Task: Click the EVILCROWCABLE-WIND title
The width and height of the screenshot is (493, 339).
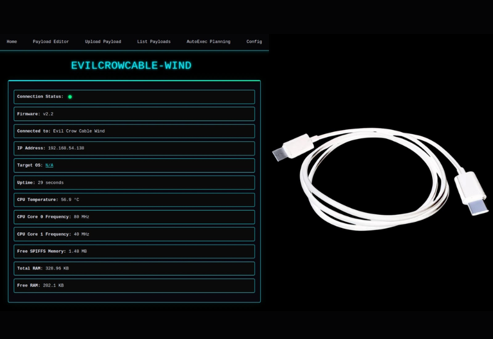Action: click(x=131, y=65)
